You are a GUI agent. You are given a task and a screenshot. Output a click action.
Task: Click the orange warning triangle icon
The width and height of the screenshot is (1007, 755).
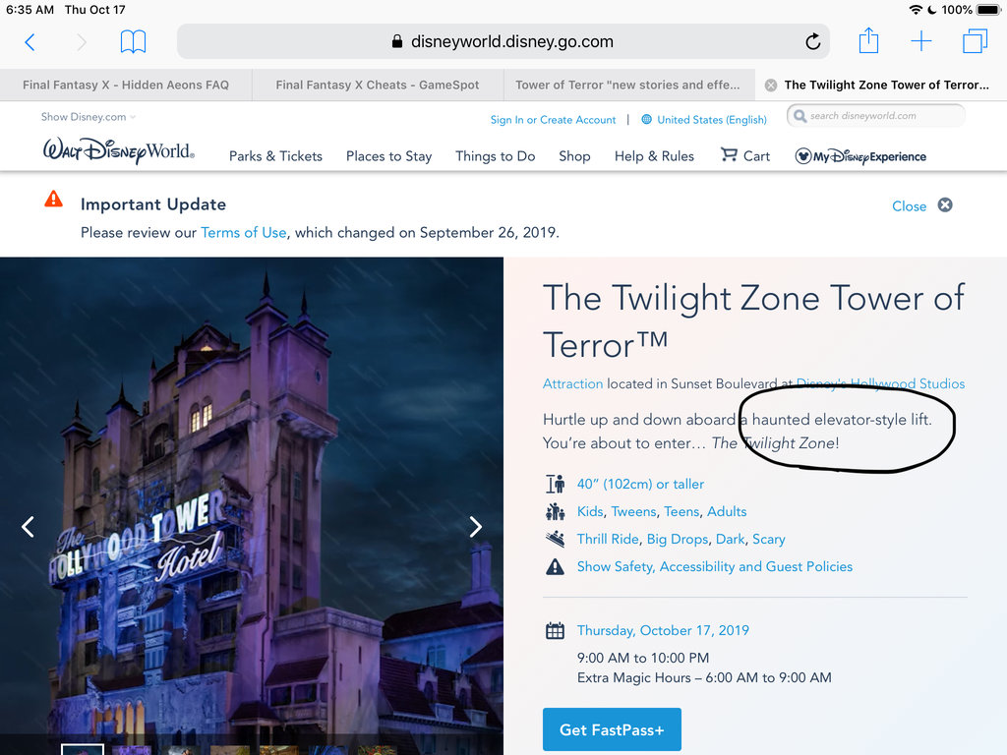pos(53,200)
